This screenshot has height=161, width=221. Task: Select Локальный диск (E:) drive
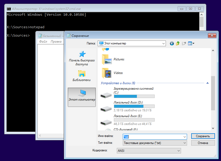[128, 116]
